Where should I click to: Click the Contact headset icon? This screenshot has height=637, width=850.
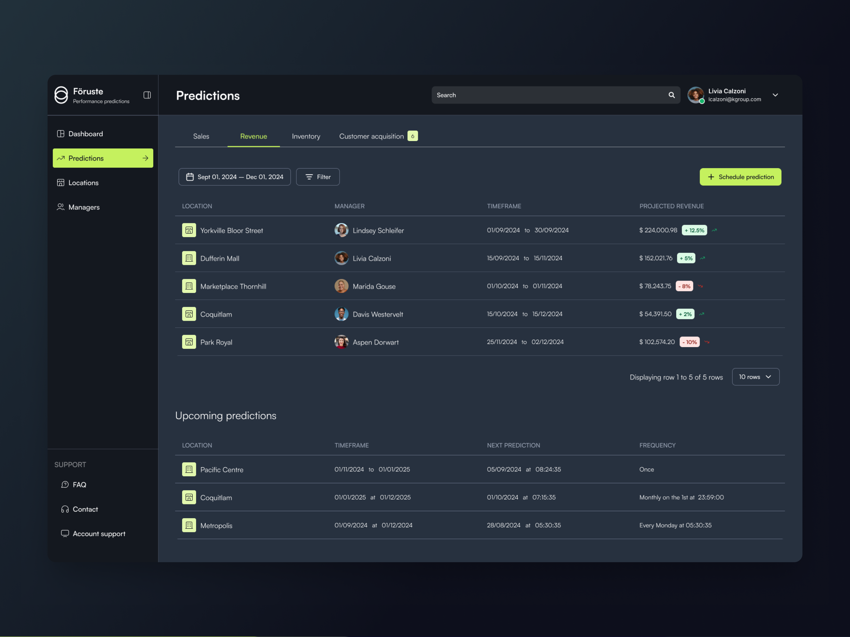click(x=65, y=509)
